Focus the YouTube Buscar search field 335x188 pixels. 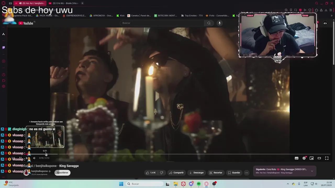pyautogui.click(x=162, y=23)
